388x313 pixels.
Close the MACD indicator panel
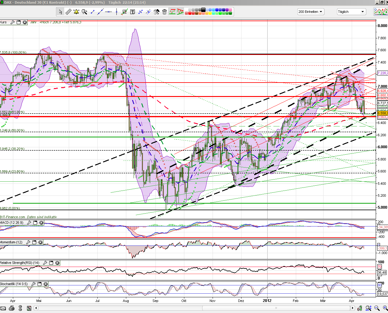41,222
